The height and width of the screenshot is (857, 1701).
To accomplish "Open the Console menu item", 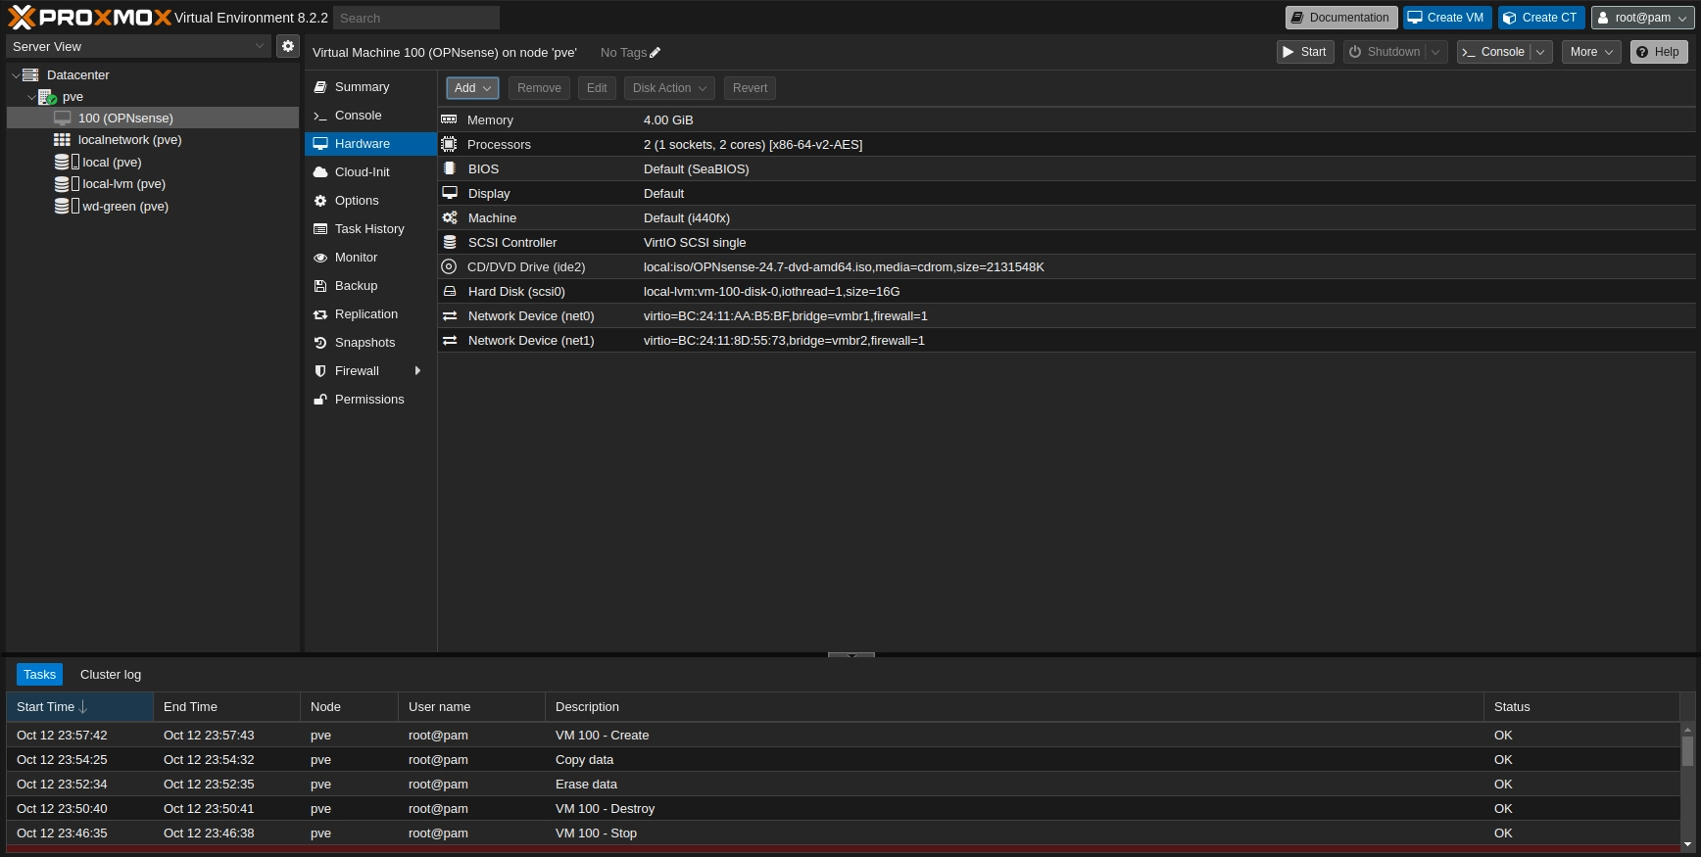I will point(370,116).
